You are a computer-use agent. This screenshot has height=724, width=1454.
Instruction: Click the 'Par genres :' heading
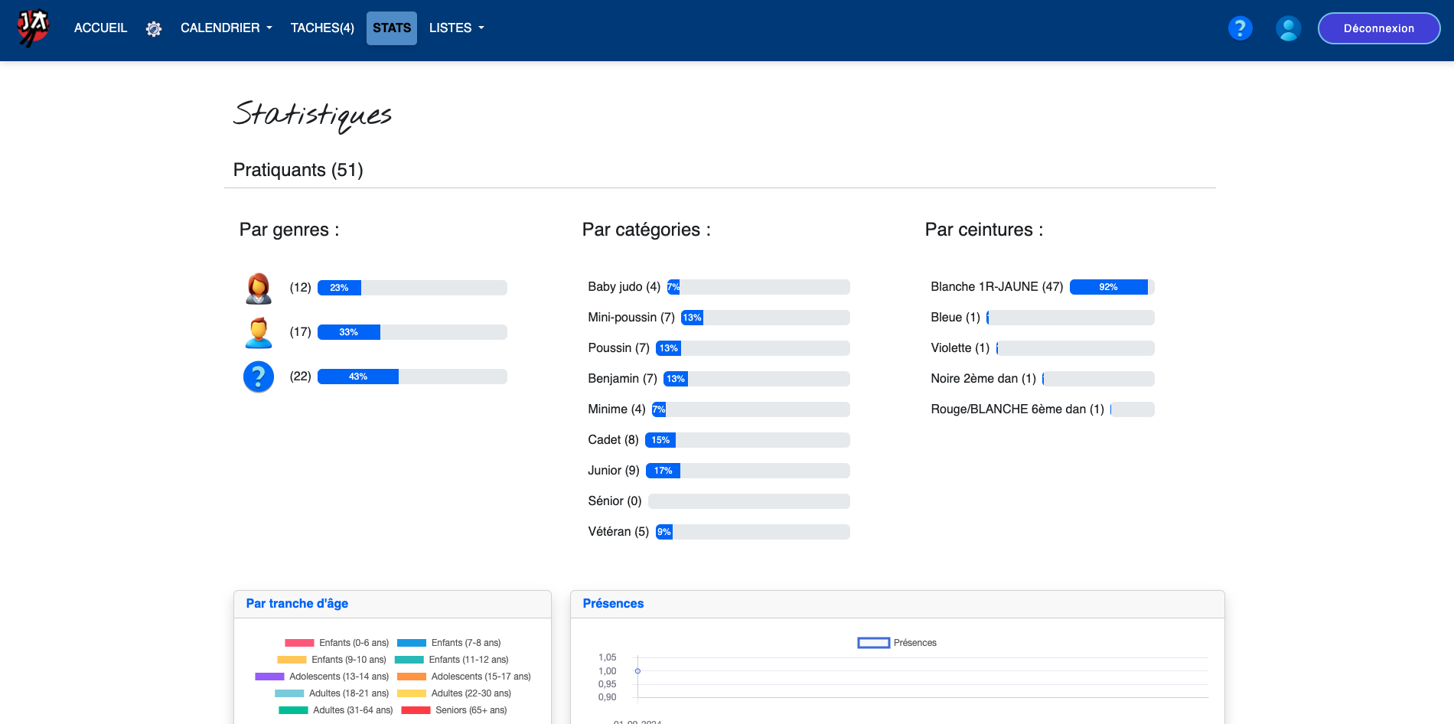(x=289, y=230)
